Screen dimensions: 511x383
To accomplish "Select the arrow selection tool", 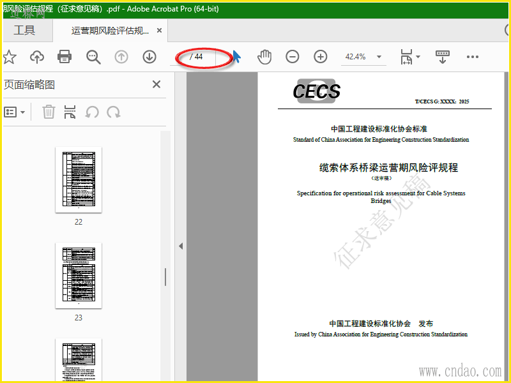I will pos(236,57).
